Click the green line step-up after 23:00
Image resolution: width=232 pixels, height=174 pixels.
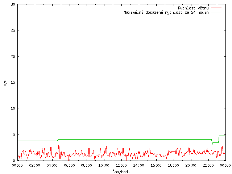click(x=219, y=139)
